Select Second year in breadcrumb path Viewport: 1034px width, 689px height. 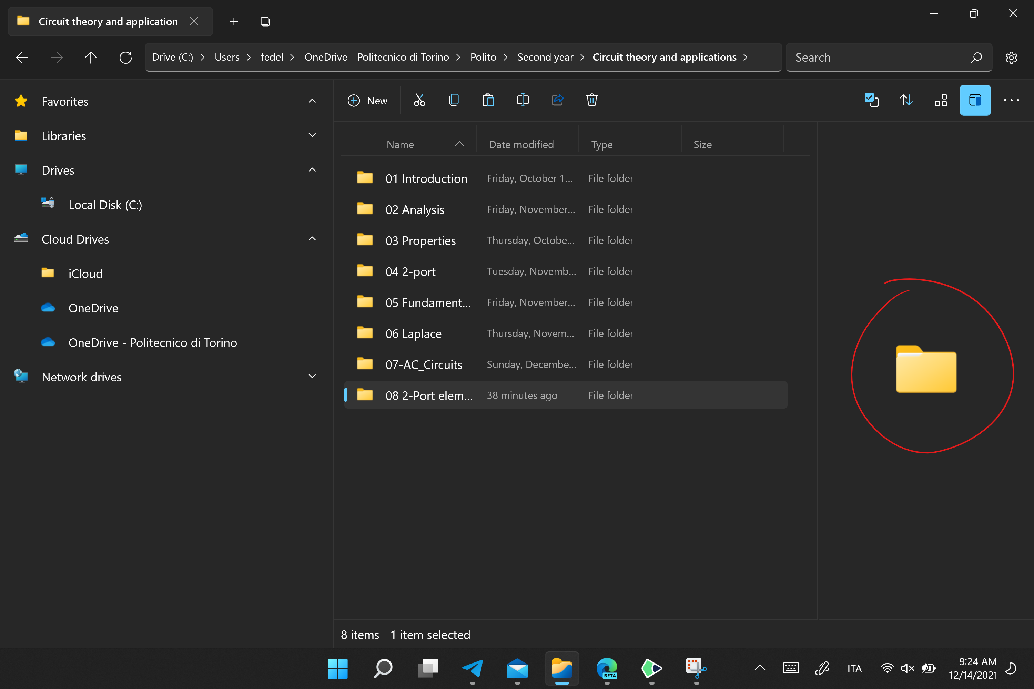coord(545,58)
